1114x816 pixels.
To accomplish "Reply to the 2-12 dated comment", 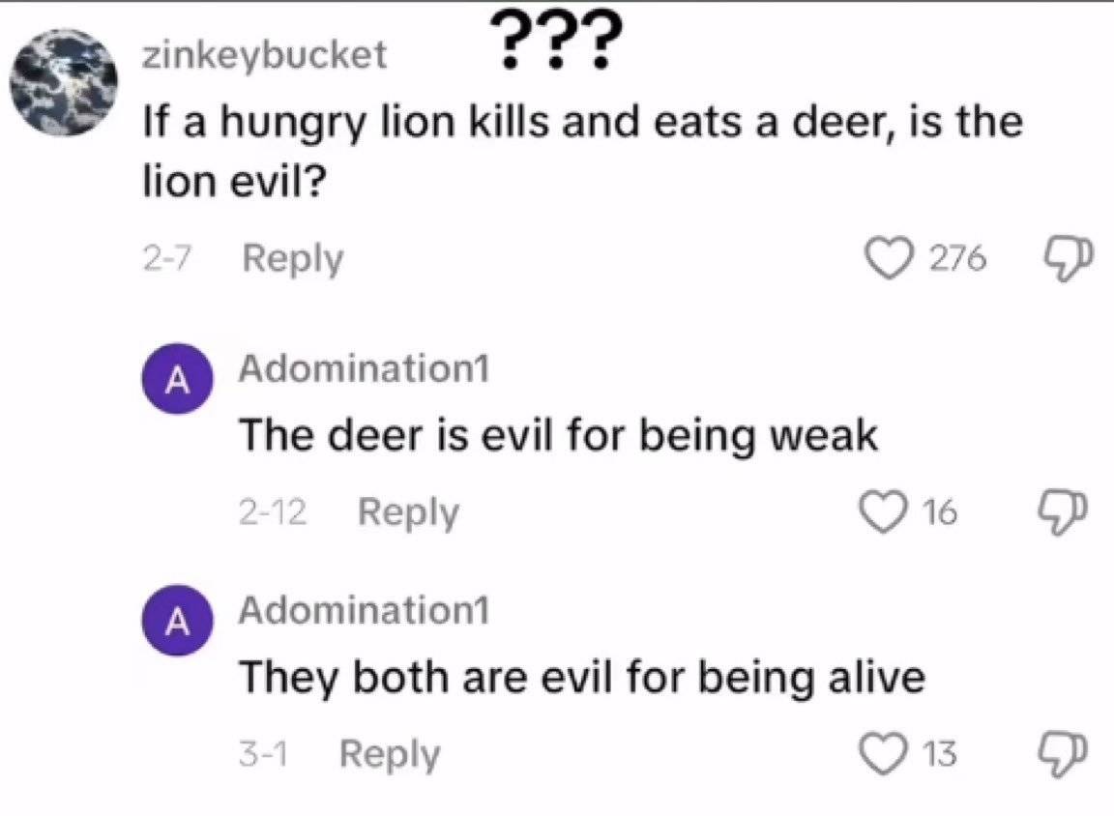I will pyautogui.click(x=408, y=512).
